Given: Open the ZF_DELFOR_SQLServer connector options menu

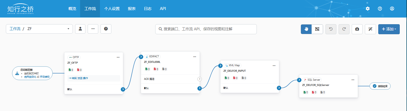Looking at the screenshot, I should [353, 80].
